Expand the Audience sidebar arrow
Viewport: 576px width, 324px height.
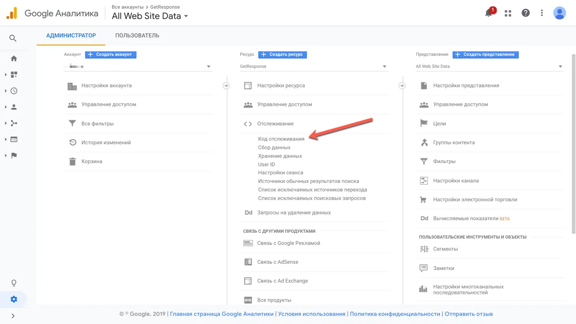coord(6,107)
